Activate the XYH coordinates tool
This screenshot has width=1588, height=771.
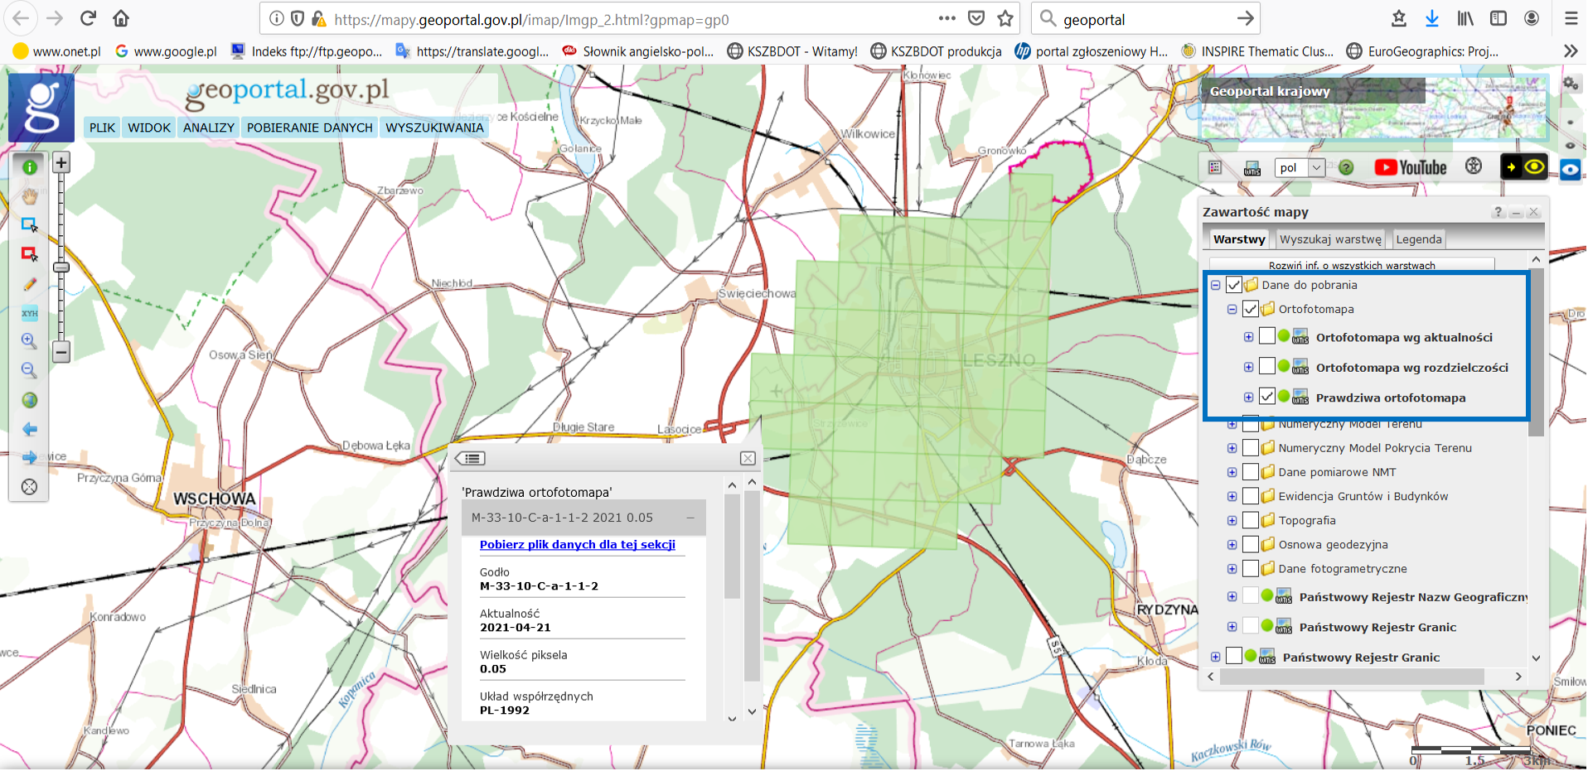(30, 313)
